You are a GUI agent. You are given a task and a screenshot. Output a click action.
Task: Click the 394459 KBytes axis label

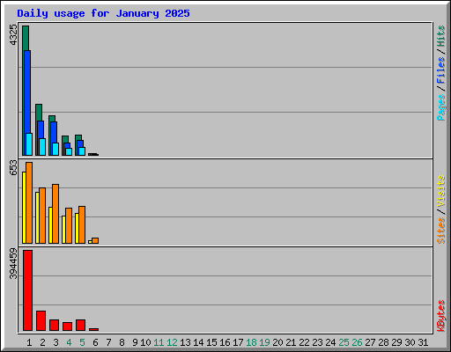pos(13,263)
